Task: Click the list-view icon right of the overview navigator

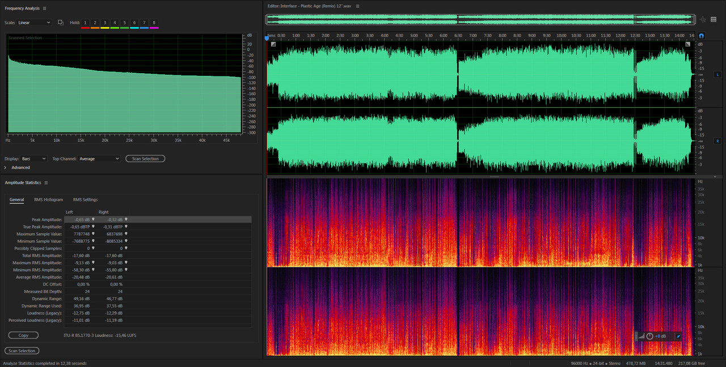Action: tap(714, 19)
